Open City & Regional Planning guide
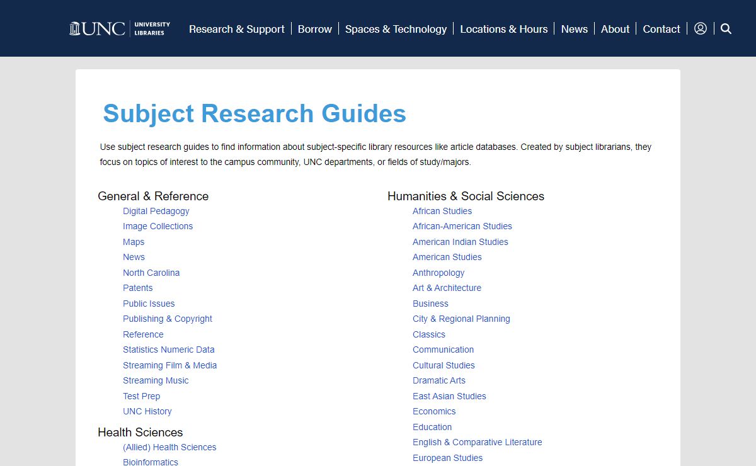The image size is (756, 466). tap(462, 319)
